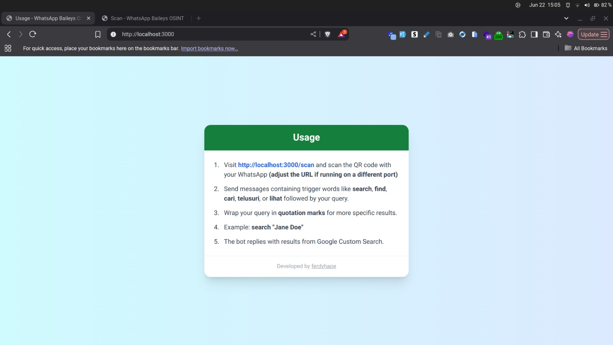Toggle the browser sidebar panel

534,34
